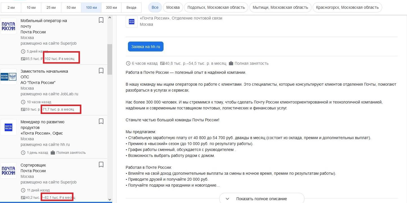Image resolution: width=407 pixels, height=203 pixels.
Task: Apply via Заявка на hh.ru button
Action: tap(146, 47)
